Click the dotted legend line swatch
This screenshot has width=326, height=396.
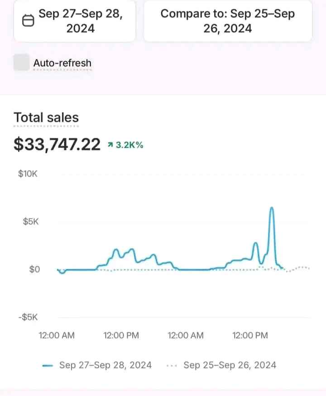172,366
